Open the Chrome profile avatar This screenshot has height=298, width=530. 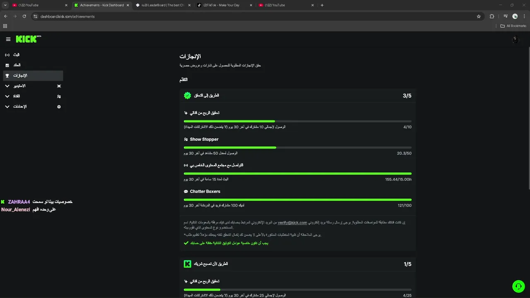click(x=515, y=16)
